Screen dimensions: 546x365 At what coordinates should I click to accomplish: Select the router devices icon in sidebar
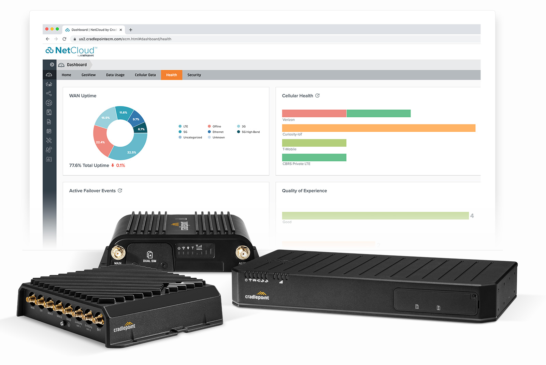coord(49,84)
